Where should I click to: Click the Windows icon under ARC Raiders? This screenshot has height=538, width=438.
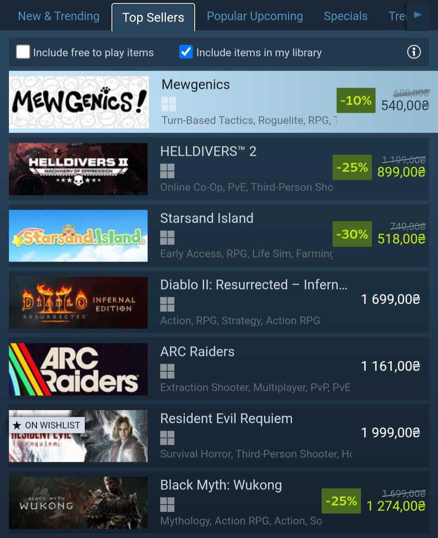pyautogui.click(x=167, y=371)
